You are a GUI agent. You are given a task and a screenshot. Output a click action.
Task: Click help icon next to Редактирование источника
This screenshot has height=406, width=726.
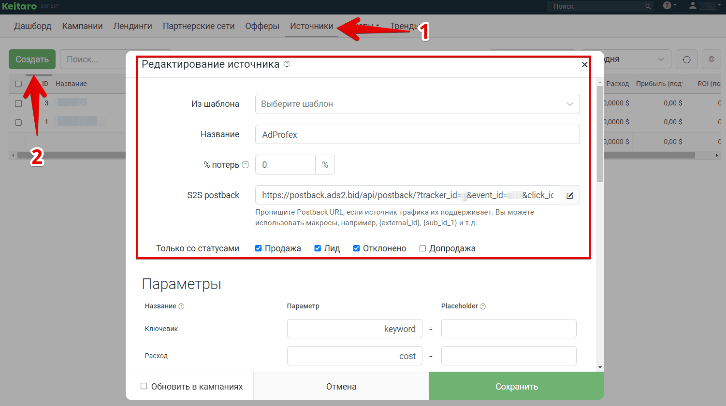tap(287, 64)
